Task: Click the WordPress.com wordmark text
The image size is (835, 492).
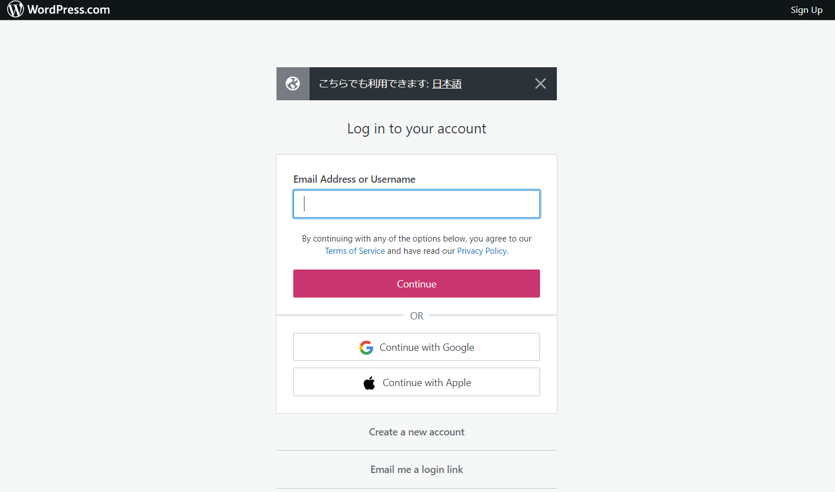Action: (68, 10)
